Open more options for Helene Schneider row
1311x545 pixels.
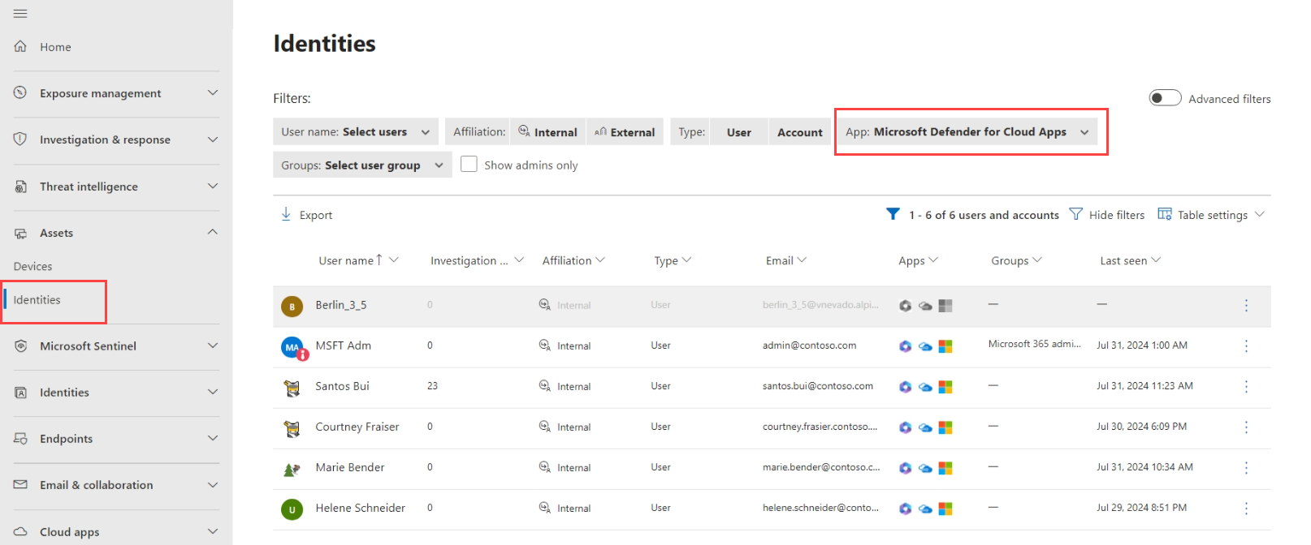tap(1245, 509)
